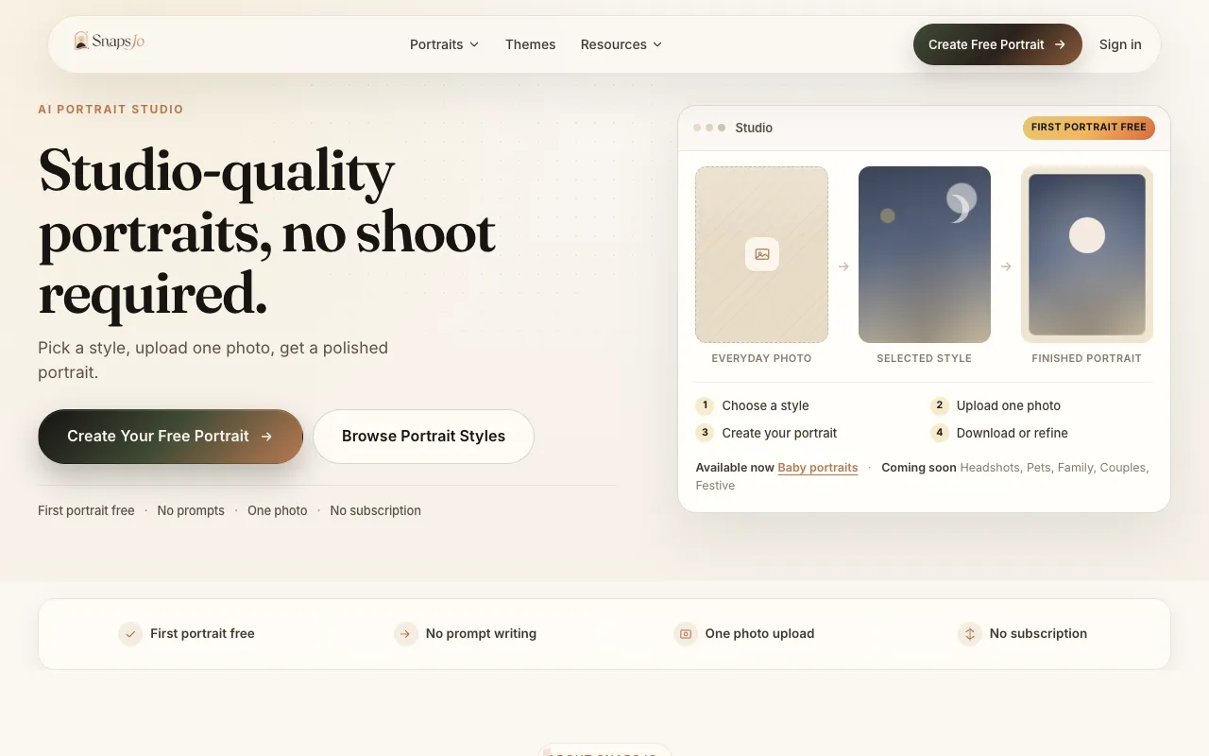Click the step 2 badge for Upload one photo
The width and height of the screenshot is (1209, 756).
[x=939, y=405]
